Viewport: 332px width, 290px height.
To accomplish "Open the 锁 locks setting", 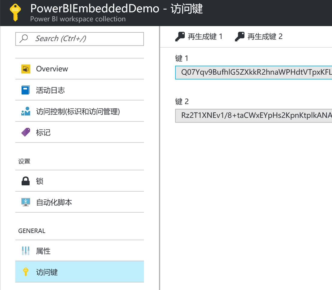I will point(79,181).
